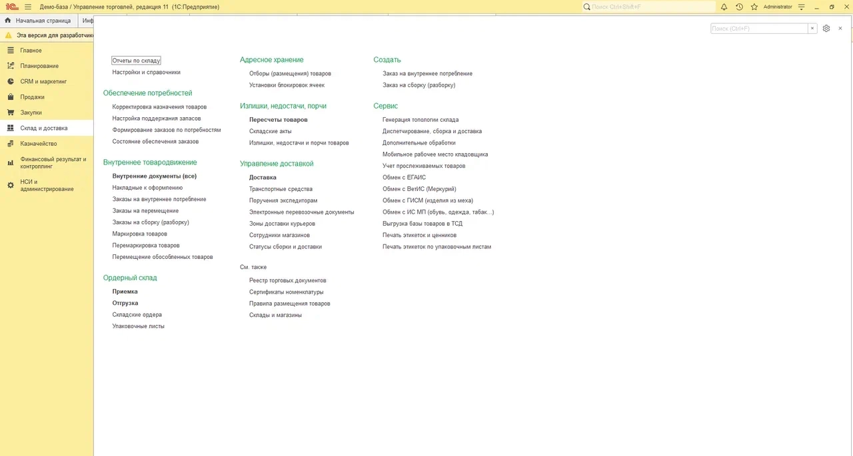Open Установки блокировок ячеек
The width and height of the screenshot is (853, 456).
point(287,85)
